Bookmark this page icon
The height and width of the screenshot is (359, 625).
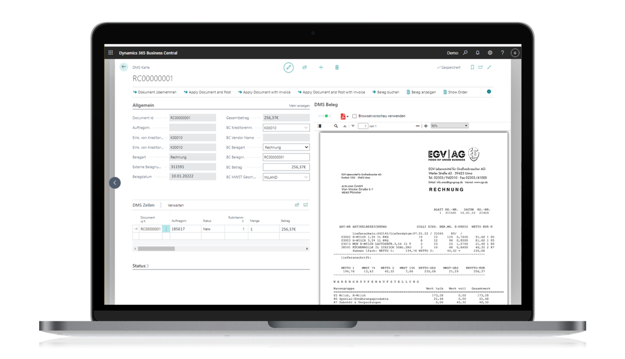click(x=472, y=67)
